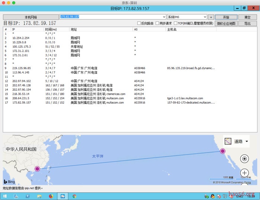Sort by the 时间(ms) column header
The width and height of the screenshot is (260, 200).
[56, 29]
